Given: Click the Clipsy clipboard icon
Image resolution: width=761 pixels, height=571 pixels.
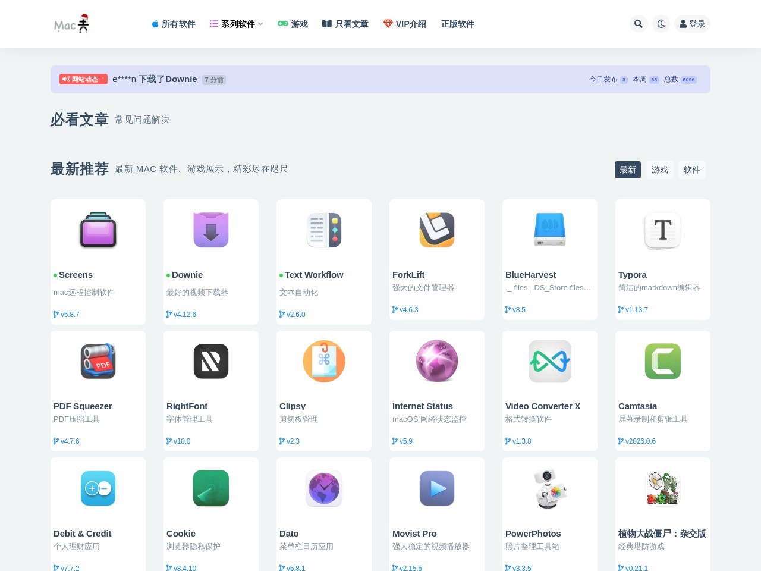Looking at the screenshot, I should click(324, 361).
